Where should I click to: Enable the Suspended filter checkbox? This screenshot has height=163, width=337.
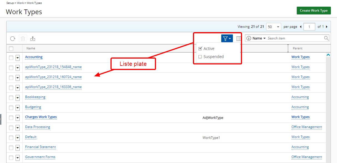click(x=200, y=57)
